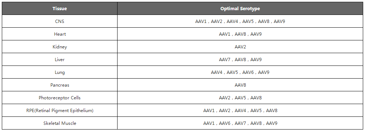
Task: Select the Skeletal Muscle row label
Action: 59,123
